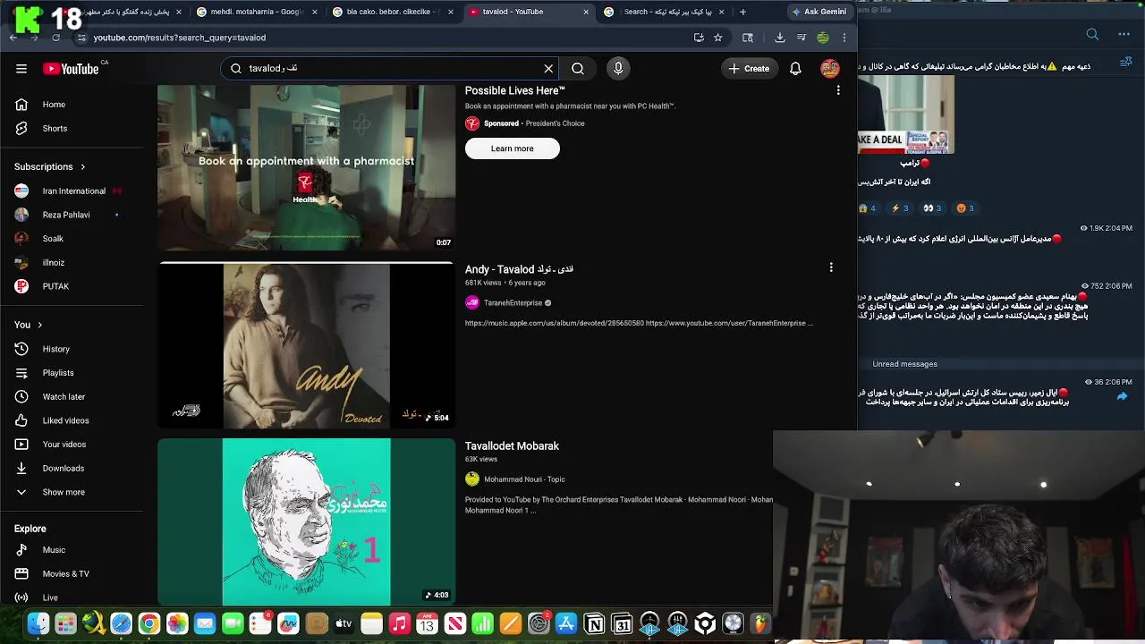Switch to the bia cako. bebor tab
Image resolution: width=1145 pixels, height=644 pixels.
392,12
